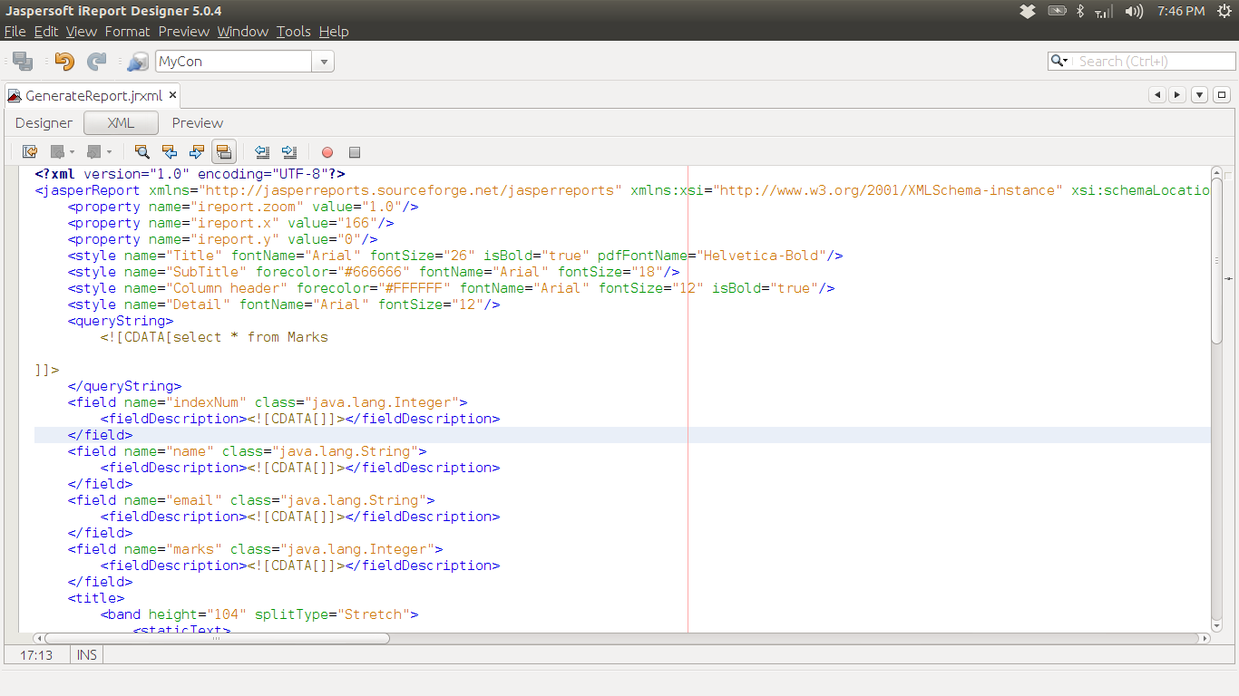Open the Tools menu

click(x=294, y=32)
